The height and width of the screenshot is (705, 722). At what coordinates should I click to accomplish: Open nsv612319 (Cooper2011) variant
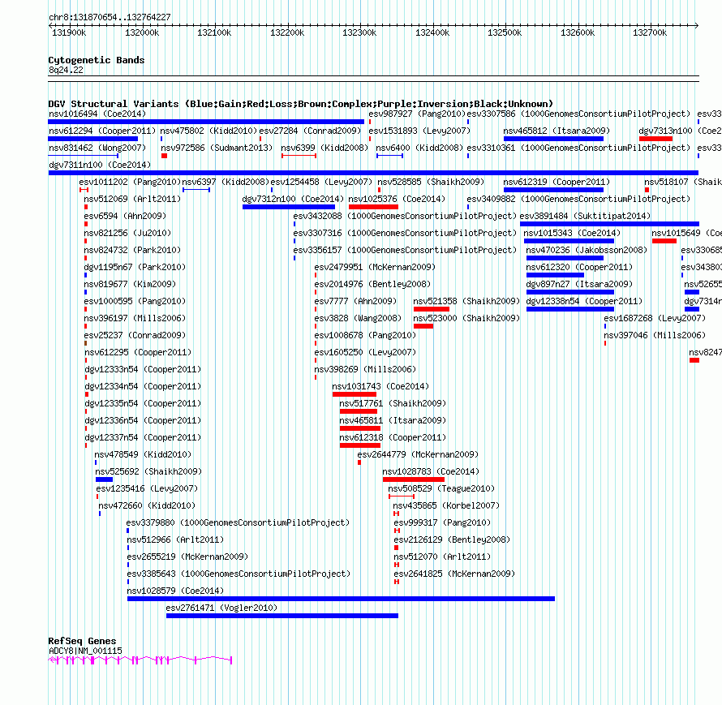[557, 182]
